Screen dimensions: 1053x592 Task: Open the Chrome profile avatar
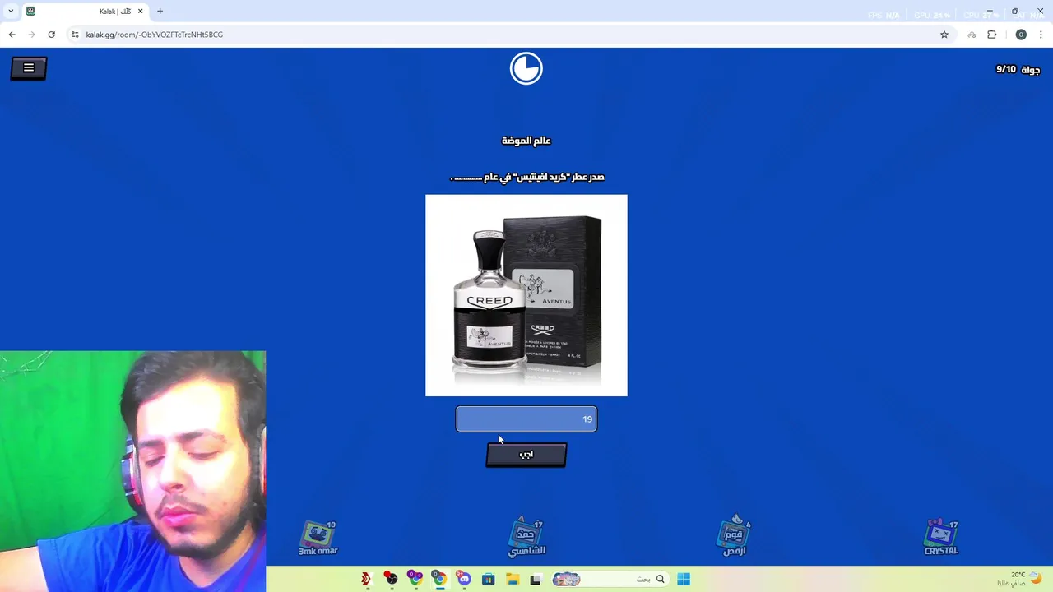pos(1021,35)
